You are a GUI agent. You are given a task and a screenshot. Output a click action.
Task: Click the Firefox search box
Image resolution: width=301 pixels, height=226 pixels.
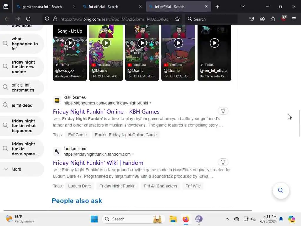pyautogui.click(x=211, y=19)
